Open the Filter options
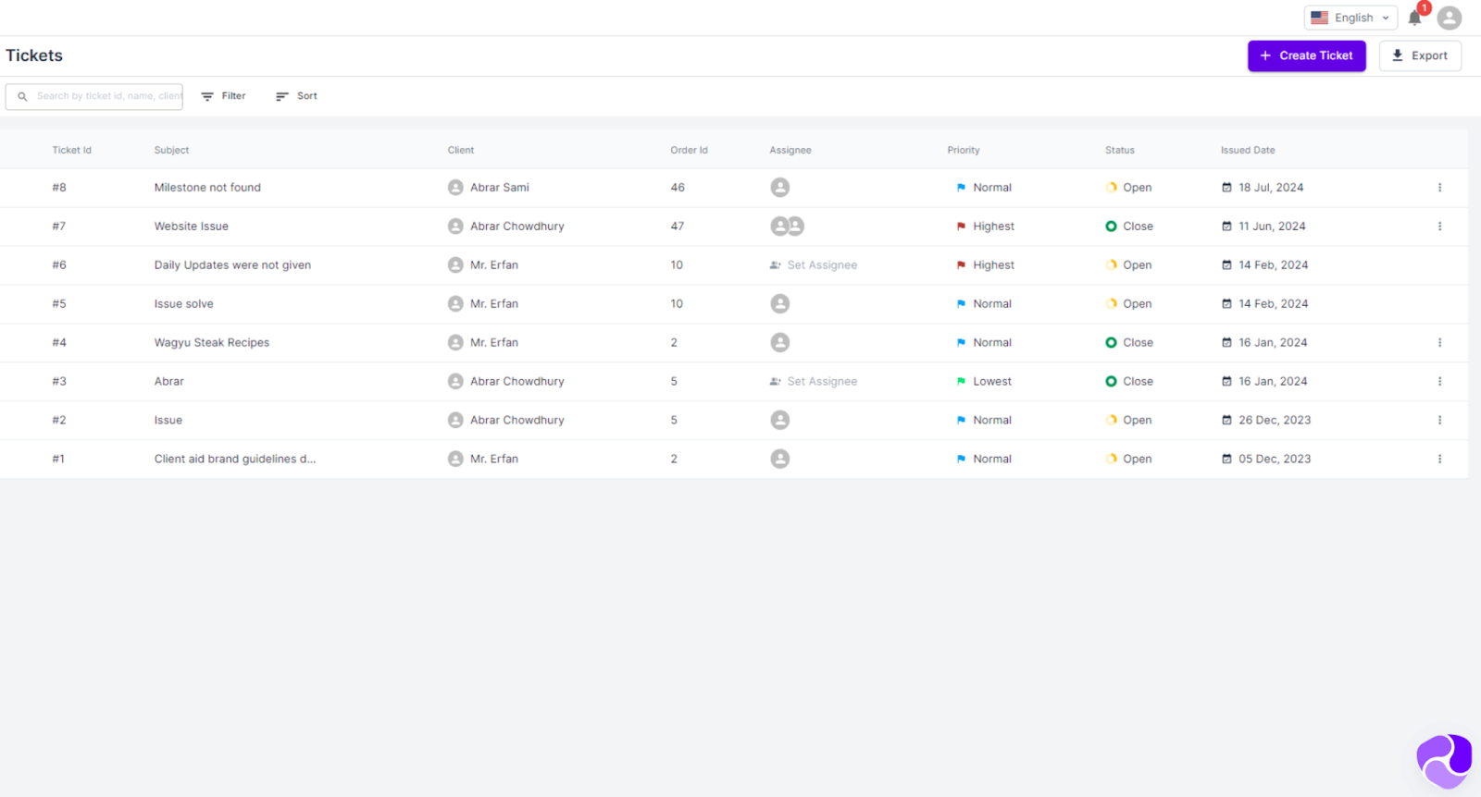The height and width of the screenshot is (797, 1481). [x=223, y=96]
